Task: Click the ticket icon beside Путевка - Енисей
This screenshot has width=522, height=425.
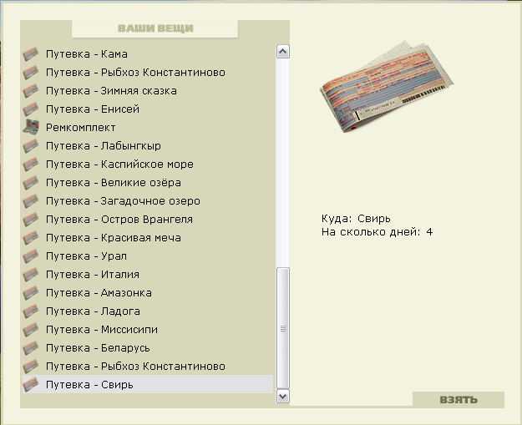Action: click(31, 109)
